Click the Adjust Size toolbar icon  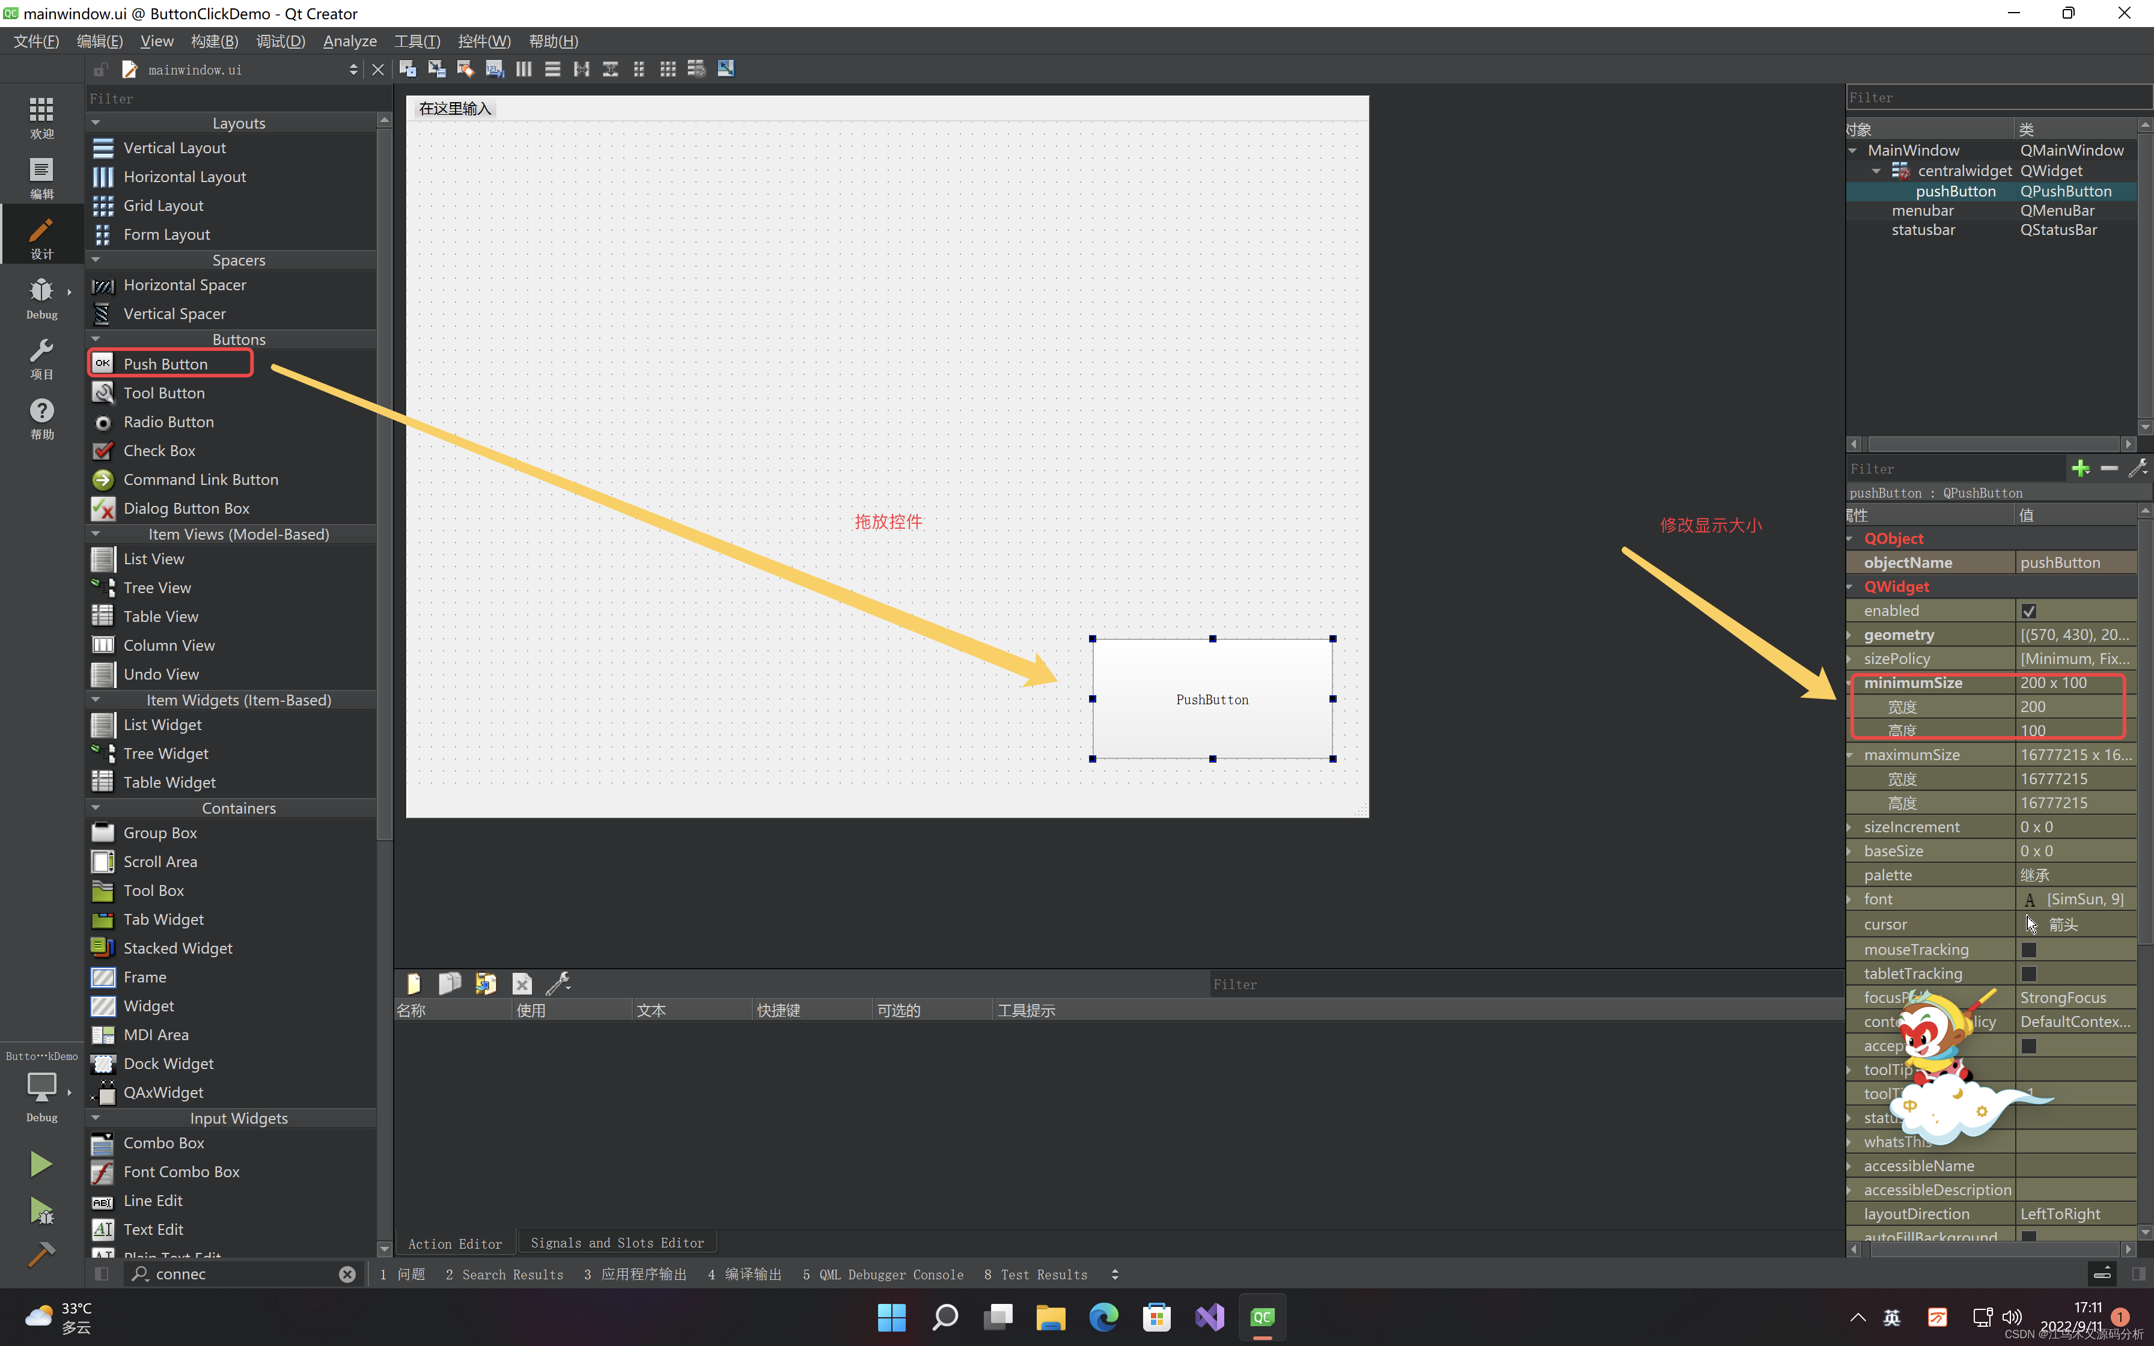[x=725, y=69]
